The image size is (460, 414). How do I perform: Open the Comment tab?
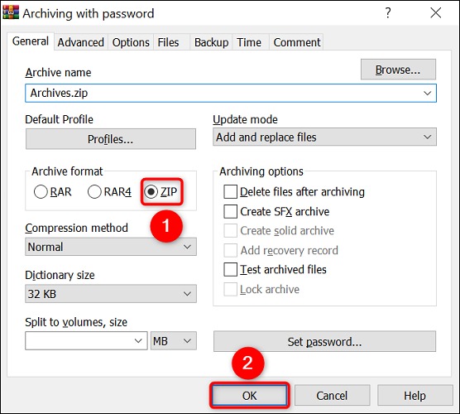pyautogui.click(x=296, y=42)
